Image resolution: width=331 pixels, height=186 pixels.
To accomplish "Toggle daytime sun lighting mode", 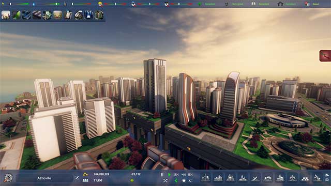I will click(x=184, y=181).
